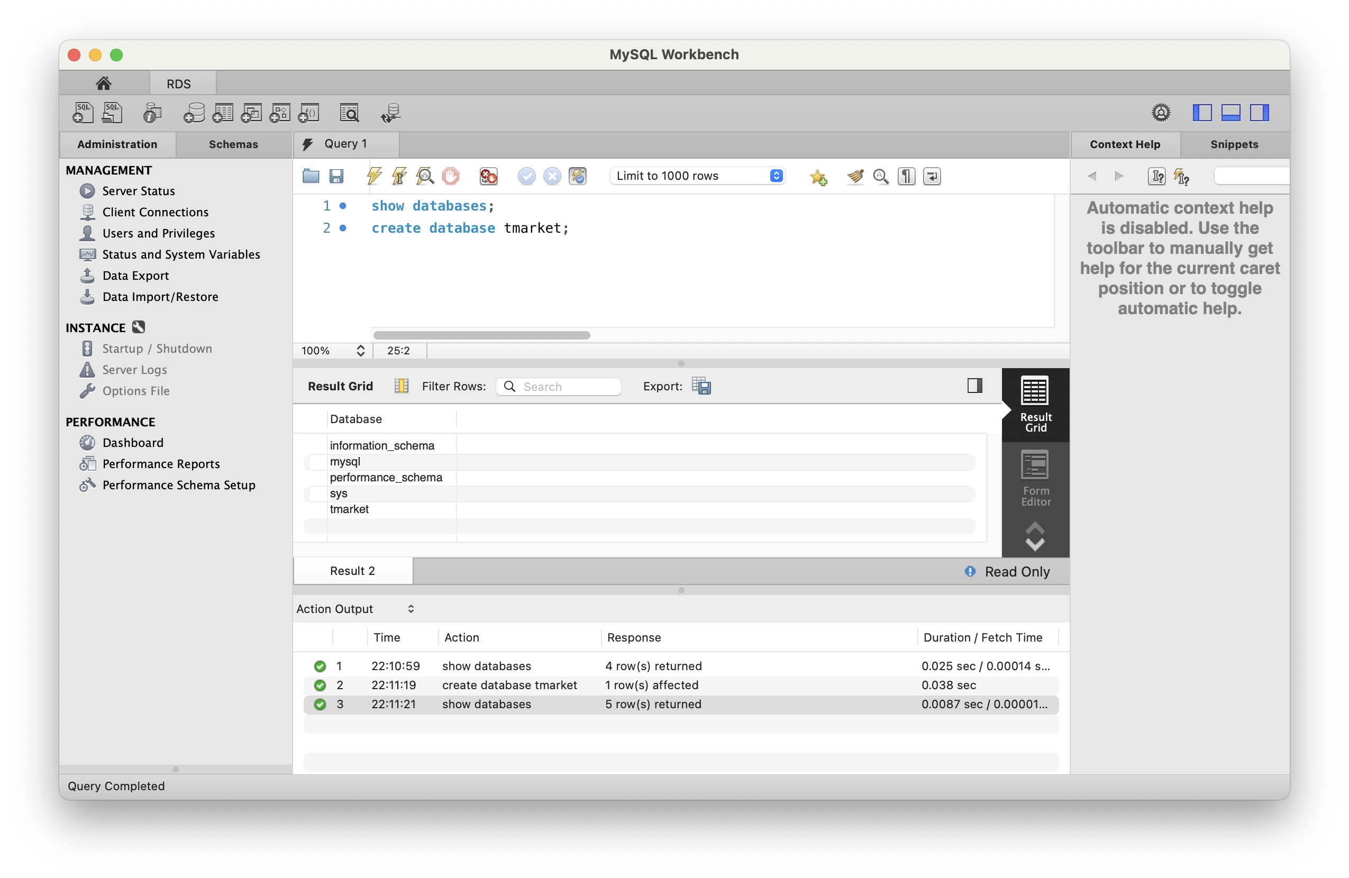The width and height of the screenshot is (1349, 878).
Task: Select the Query 1 tab
Action: [347, 144]
